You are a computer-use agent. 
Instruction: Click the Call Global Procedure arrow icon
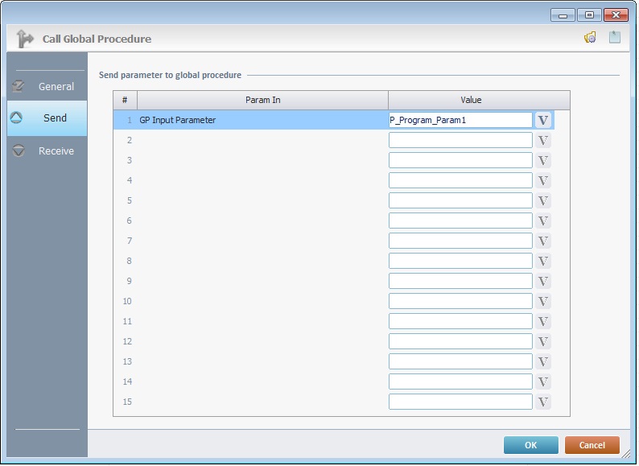pyautogui.click(x=25, y=39)
